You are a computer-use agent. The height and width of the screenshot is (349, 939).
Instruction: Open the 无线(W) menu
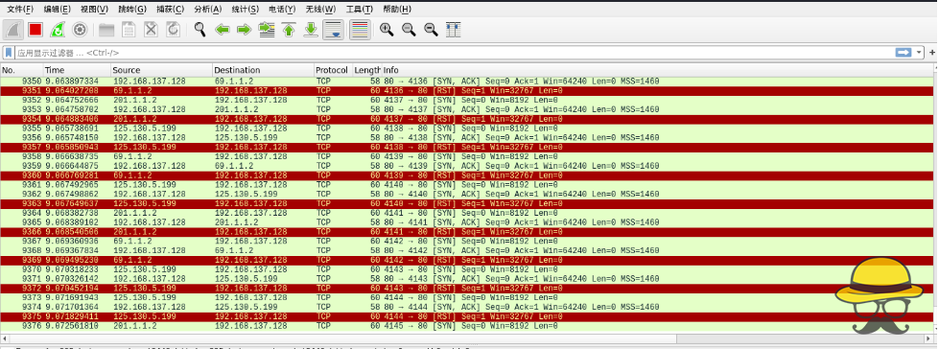(321, 9)
